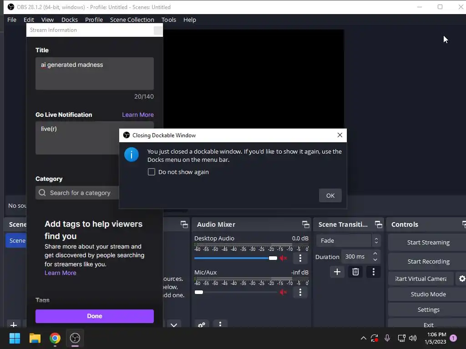Click the Duration 300 ms field

click(x=356, y=257)
